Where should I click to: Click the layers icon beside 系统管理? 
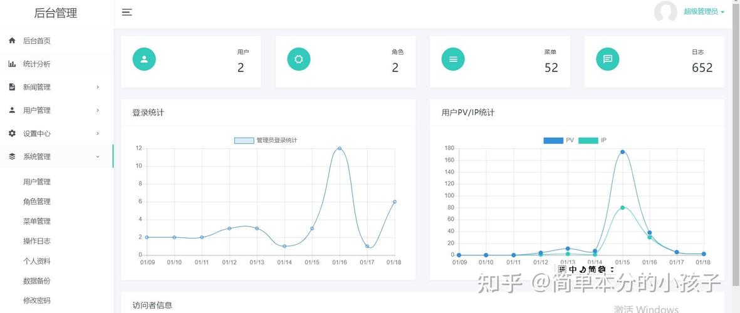(13, 156)
